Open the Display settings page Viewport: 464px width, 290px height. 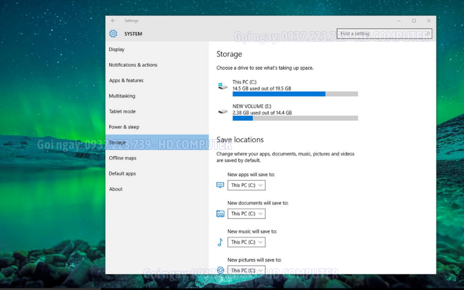(117, 49)
